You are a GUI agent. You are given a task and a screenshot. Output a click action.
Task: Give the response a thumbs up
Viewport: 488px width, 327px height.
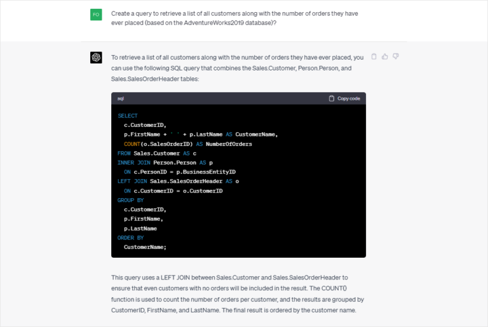(x=385, y=57)
